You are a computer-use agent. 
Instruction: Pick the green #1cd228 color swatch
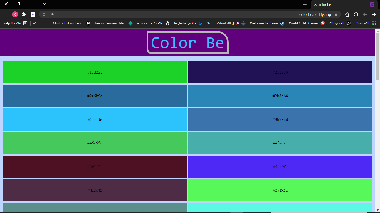pyautogui.click(x=95, y=72)
